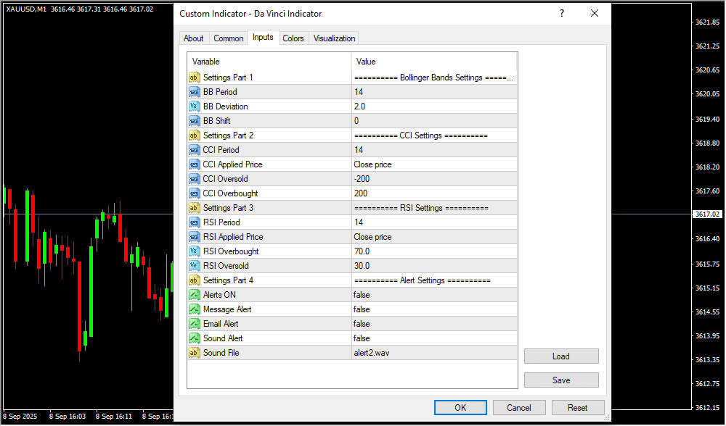Viewport: 726px width, 426px height.
Task: Open RSI Applied Price Close price dropdown
Action: tap(434, 237)
